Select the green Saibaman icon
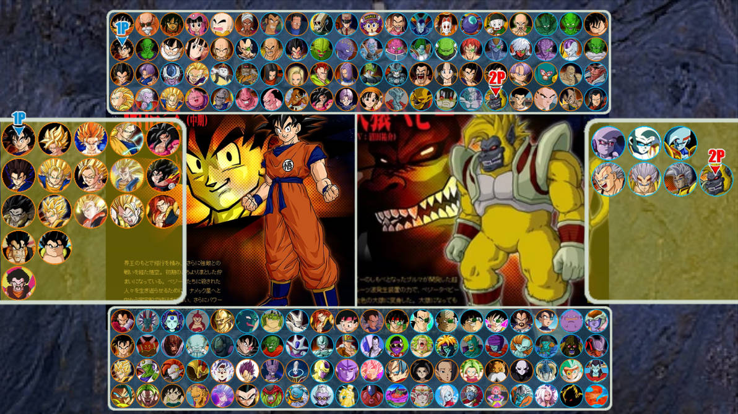The image size is (738, 414). (321, 49)
